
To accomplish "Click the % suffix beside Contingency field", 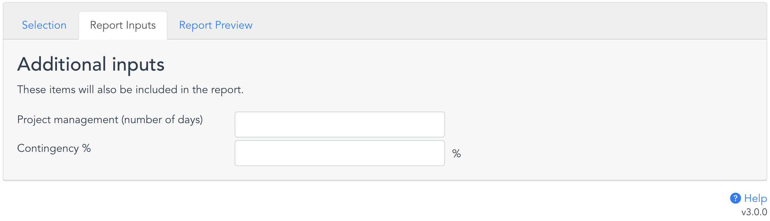I will [457, 153].
